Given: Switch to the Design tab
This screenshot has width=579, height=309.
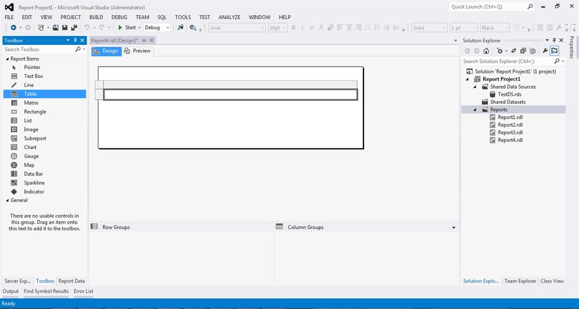Looking at the screenshot, I should tap(106, 51).
